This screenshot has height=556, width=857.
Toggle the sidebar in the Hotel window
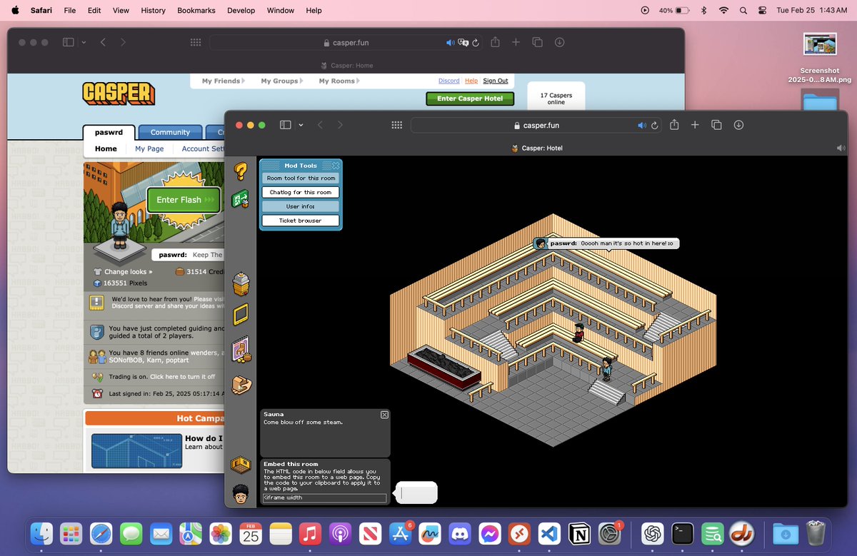click(285, 125)
